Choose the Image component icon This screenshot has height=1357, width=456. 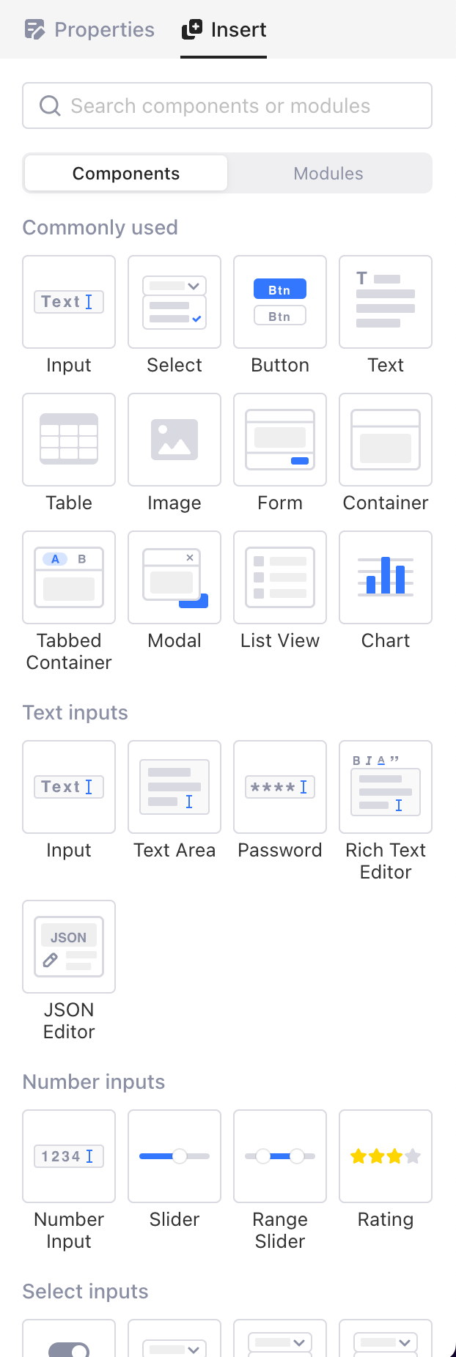pyautogui.click(x=174, y=440)
